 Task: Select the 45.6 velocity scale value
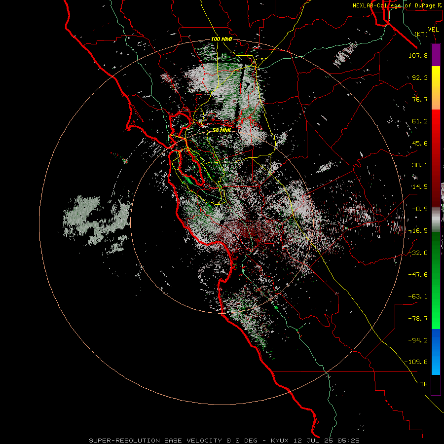[x=420, y=143]
